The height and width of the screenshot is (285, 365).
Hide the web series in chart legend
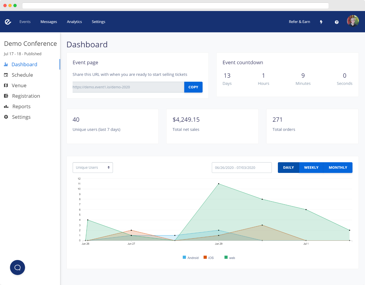click(229, 257)
